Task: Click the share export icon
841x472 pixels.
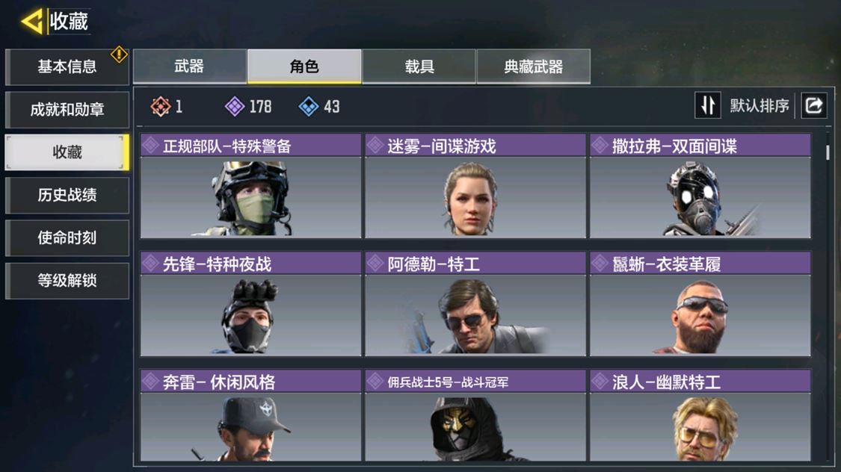Action: (813, 105)
